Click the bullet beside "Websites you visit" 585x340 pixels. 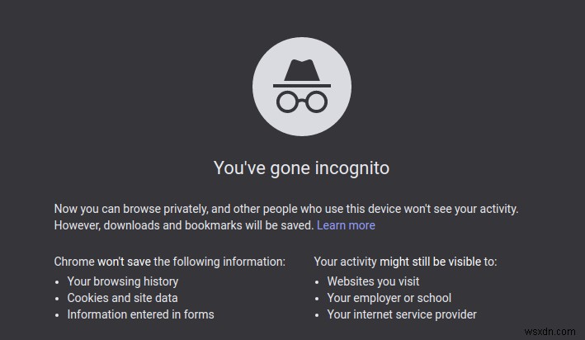click(318, 282)
